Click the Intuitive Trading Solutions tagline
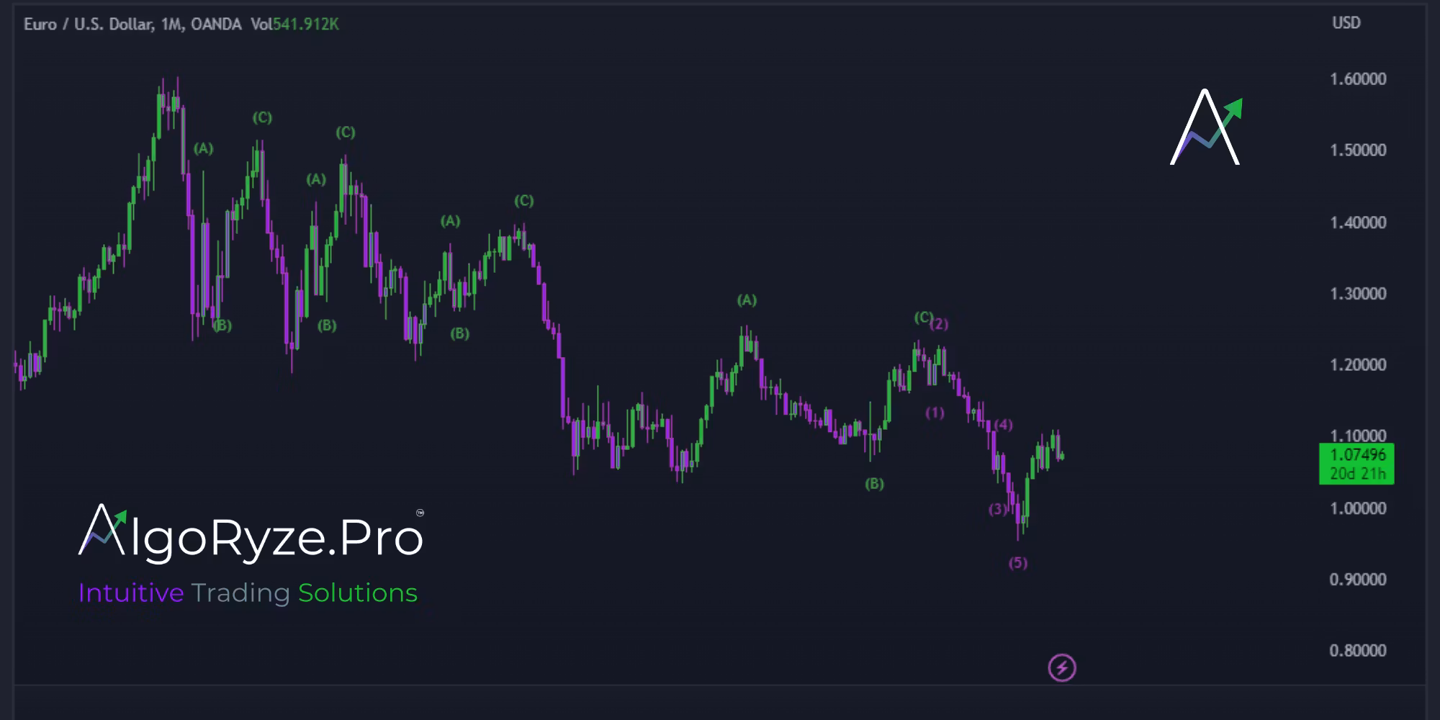The height and width of the screenshot is (720, 1440). pyautogui.click(x=248, y=593)
